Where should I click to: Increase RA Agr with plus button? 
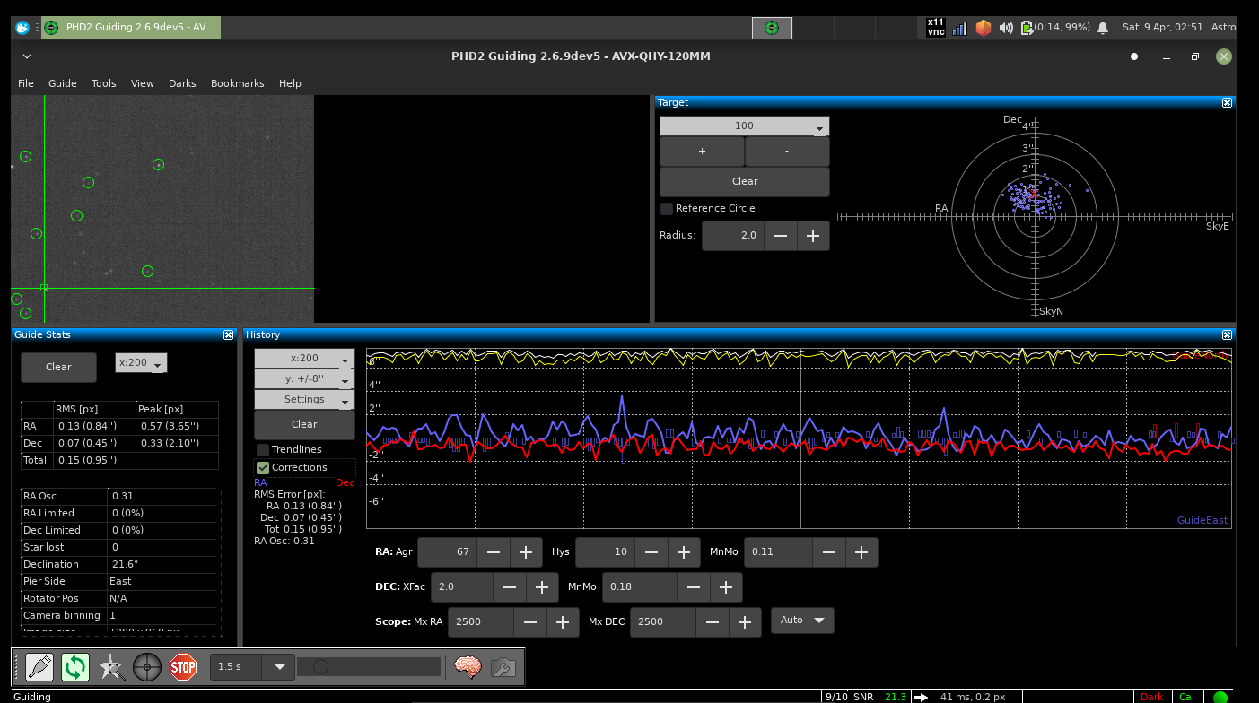(x=526, y=552)
